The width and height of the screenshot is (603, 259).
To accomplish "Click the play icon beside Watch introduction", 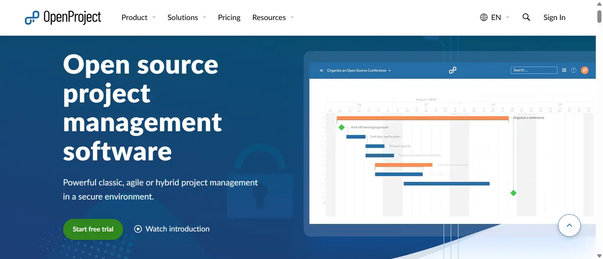I will (138, 229).
